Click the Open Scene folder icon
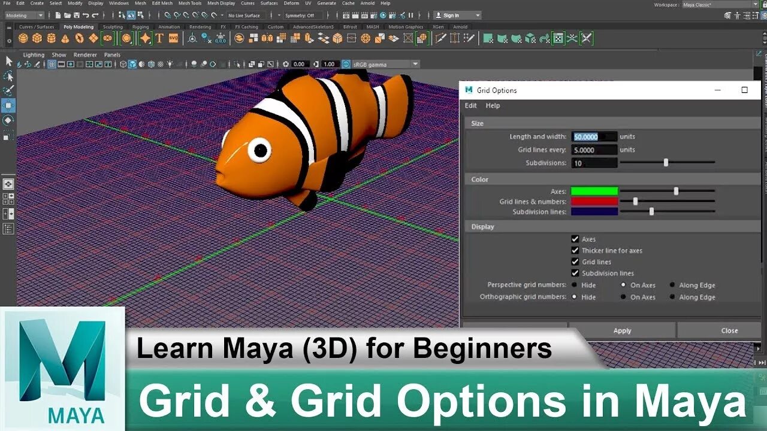The width and height of the screenshot is (767, 431). point(67,15)
